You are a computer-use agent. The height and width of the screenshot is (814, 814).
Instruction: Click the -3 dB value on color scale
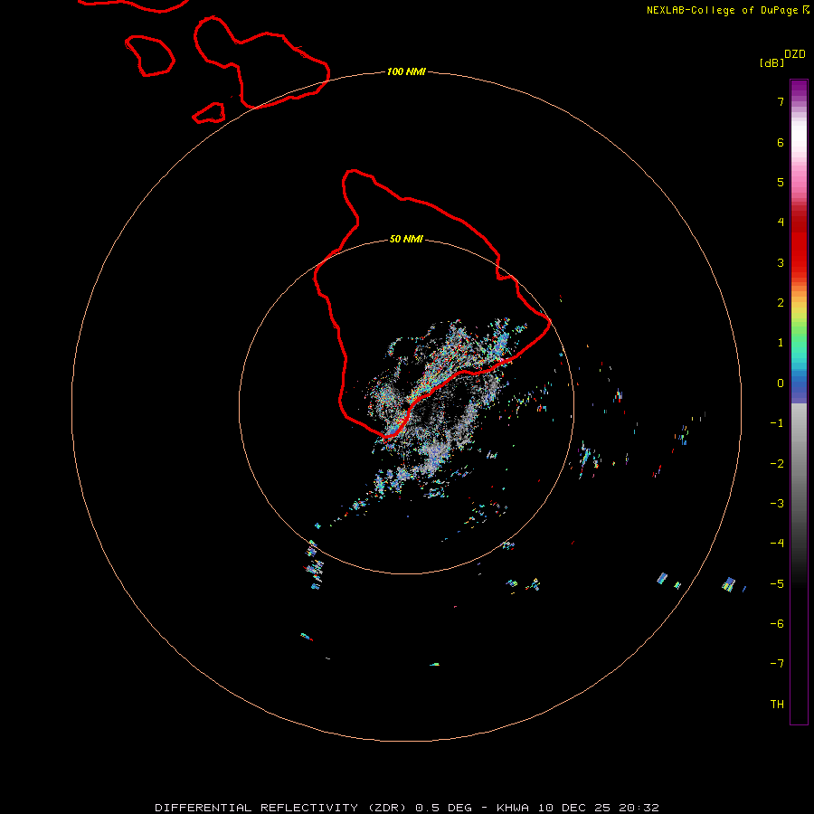tap(777, 504)
